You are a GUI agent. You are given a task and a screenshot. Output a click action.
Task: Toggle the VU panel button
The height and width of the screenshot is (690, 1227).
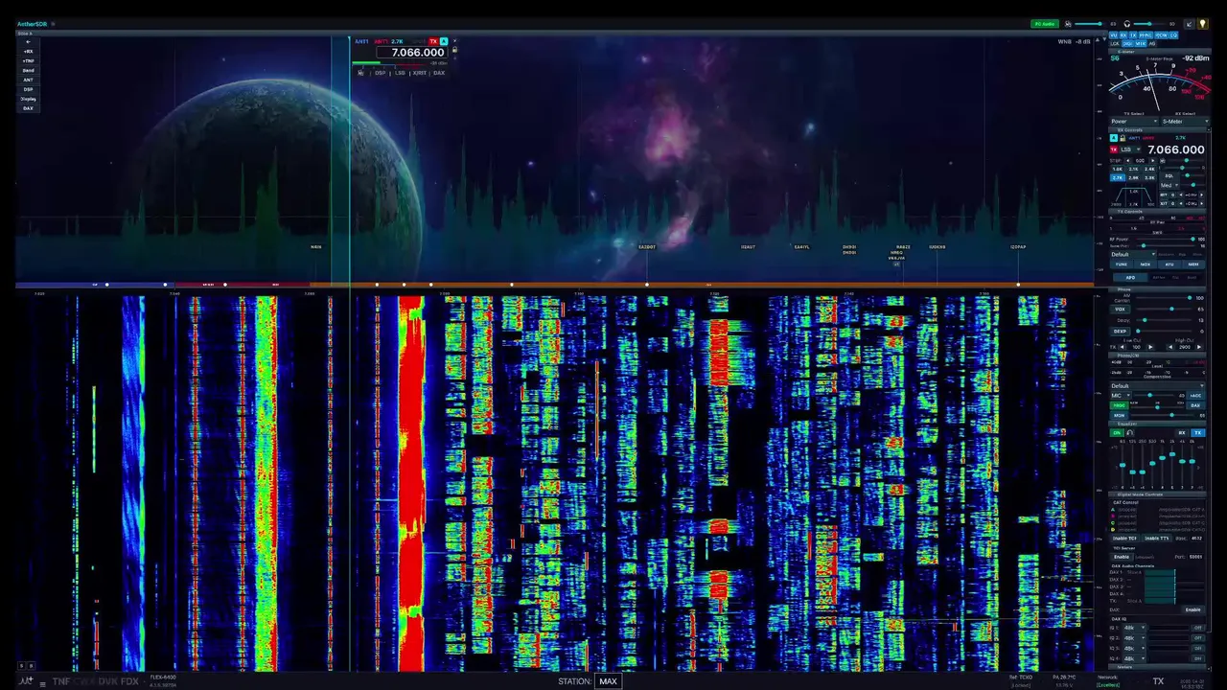(1113, 35)
